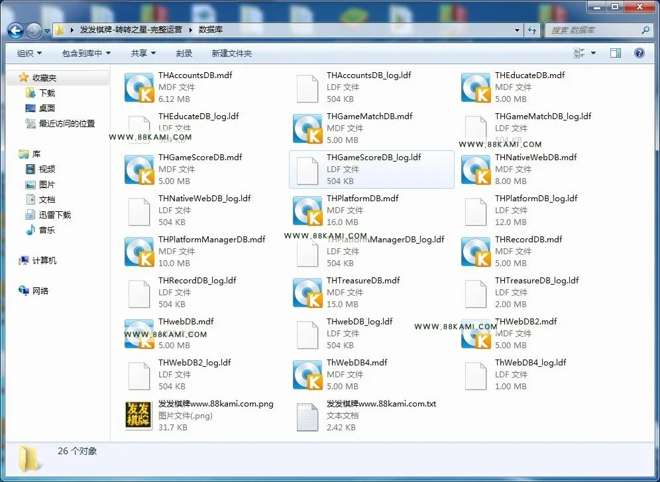Open the 组织 menu

coord(29,54)
